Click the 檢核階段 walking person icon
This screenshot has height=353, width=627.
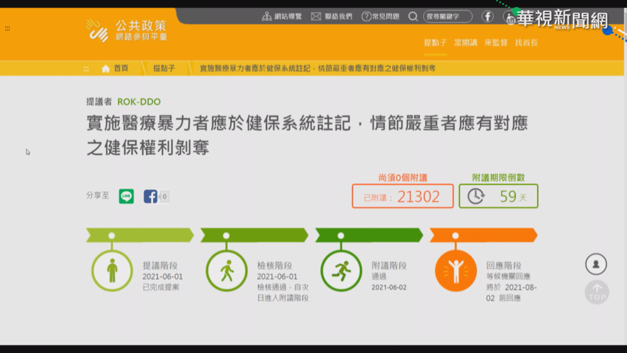tap(226, 271)
